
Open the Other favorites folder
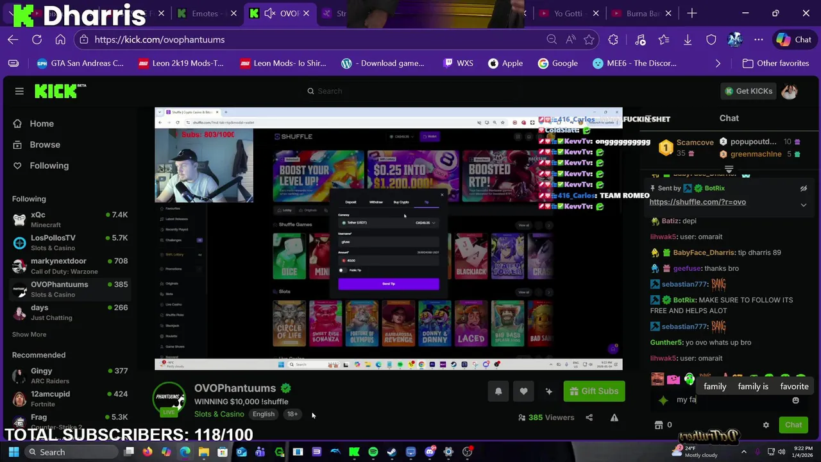(775, 64)
